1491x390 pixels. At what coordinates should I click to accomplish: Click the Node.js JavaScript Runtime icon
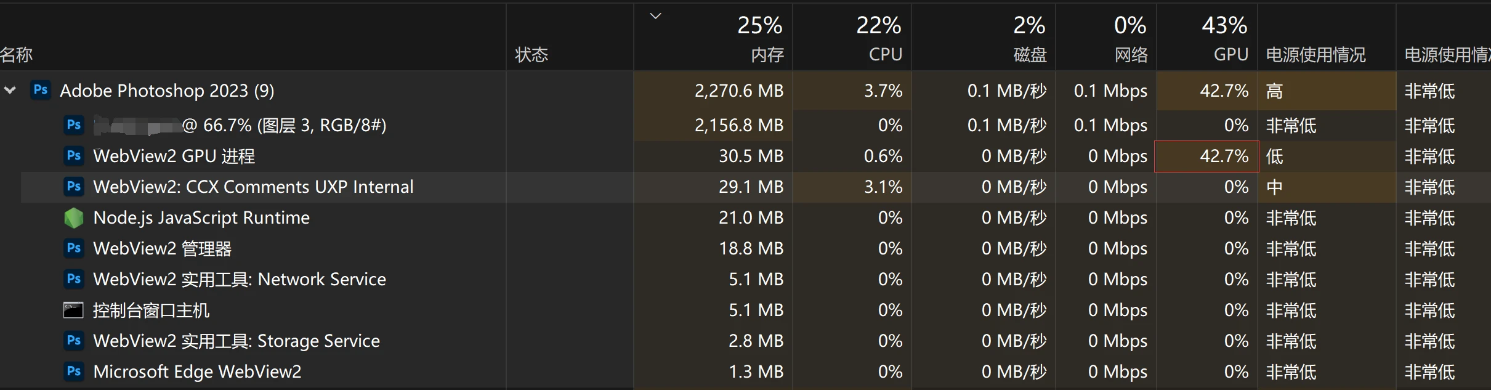74,217
